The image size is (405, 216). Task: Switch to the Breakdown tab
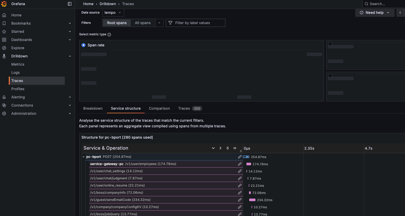click(x=93, y=108)
